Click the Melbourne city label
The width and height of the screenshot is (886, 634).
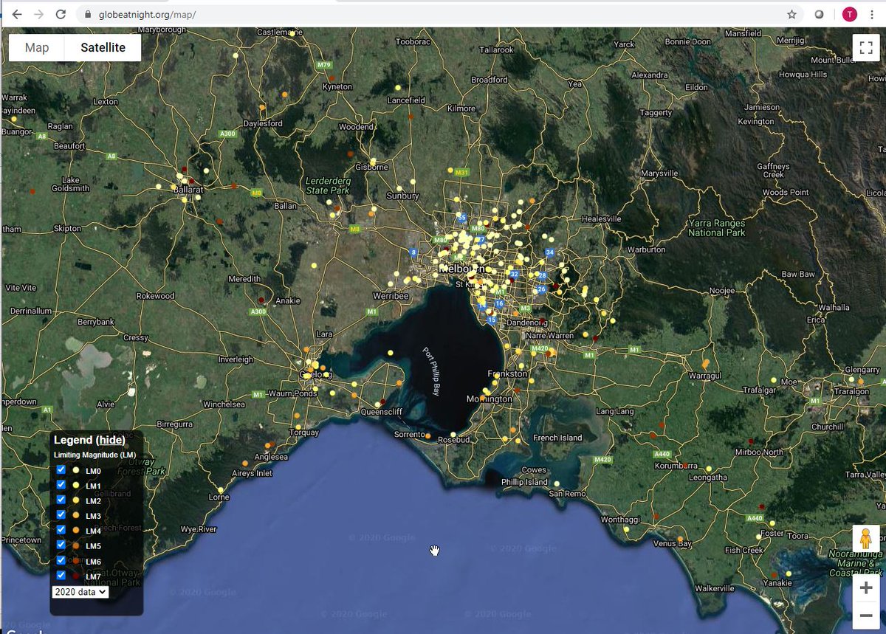[x=461, y=269]
